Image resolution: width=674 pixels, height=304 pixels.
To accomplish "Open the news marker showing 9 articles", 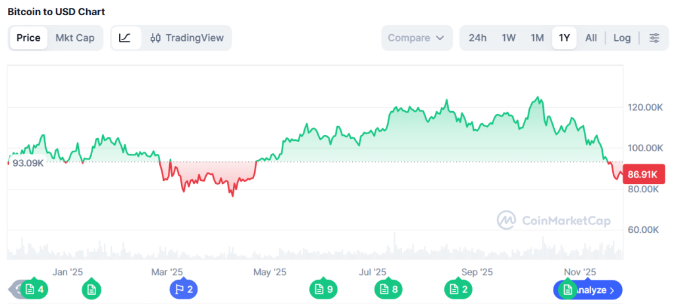I will click(324, 289).
